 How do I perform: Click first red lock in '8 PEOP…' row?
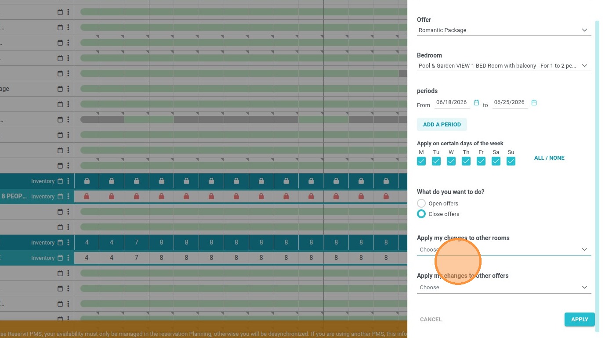coord(87,196)
